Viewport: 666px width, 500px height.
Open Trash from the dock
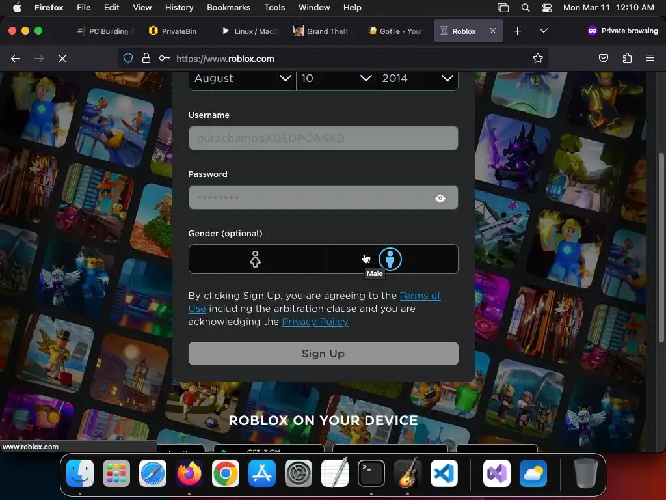586,473
